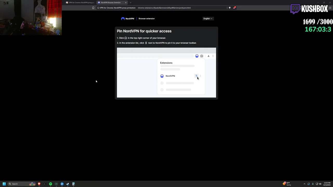
Task: Open the Calculator taskbar icon
Action: tap(73, 184)
